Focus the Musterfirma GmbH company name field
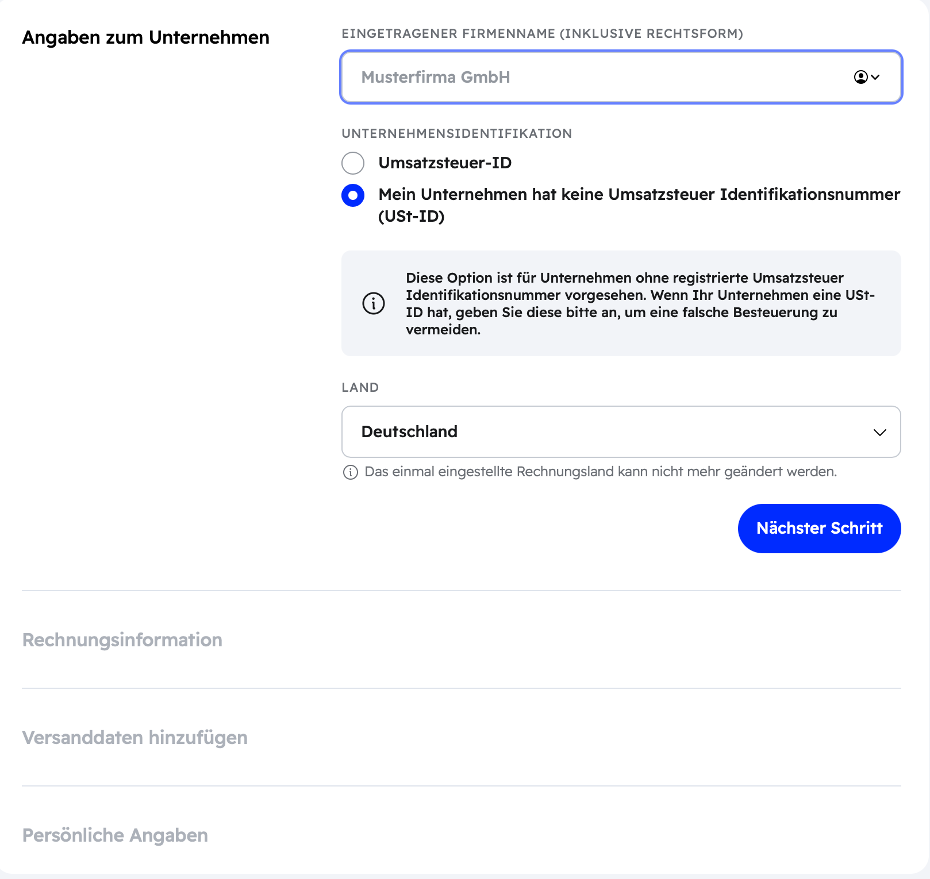The image size is (930, 879). click(621, 77)
